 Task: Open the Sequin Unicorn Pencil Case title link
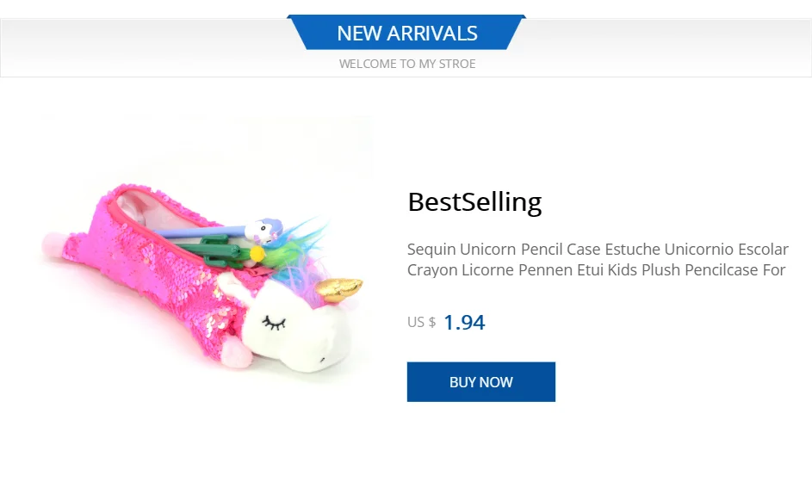click(x=597, y=250)
